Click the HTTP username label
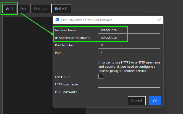183x114 pixels. point(66,84)
